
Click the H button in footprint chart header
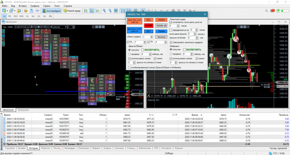pos(19,27)
